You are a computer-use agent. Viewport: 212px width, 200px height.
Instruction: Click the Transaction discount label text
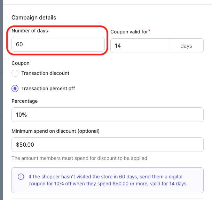tap(45, 73)
